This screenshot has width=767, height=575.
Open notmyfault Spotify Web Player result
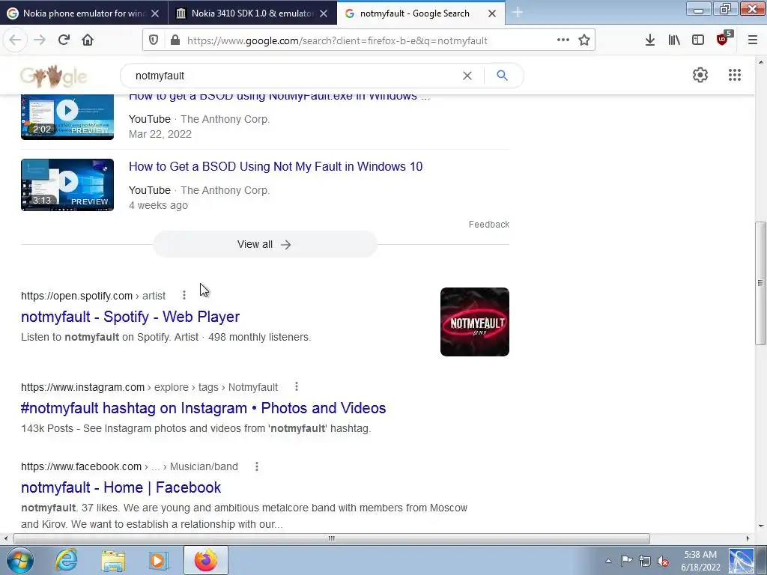pos(130,317)
